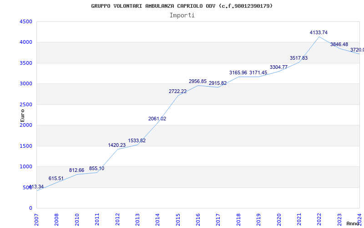Select the 855.10 data label
The width and height of the screenshot is (364, 228).
coord(96,168)
